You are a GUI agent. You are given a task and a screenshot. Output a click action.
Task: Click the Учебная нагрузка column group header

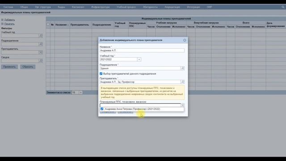[x=166, y=23]
